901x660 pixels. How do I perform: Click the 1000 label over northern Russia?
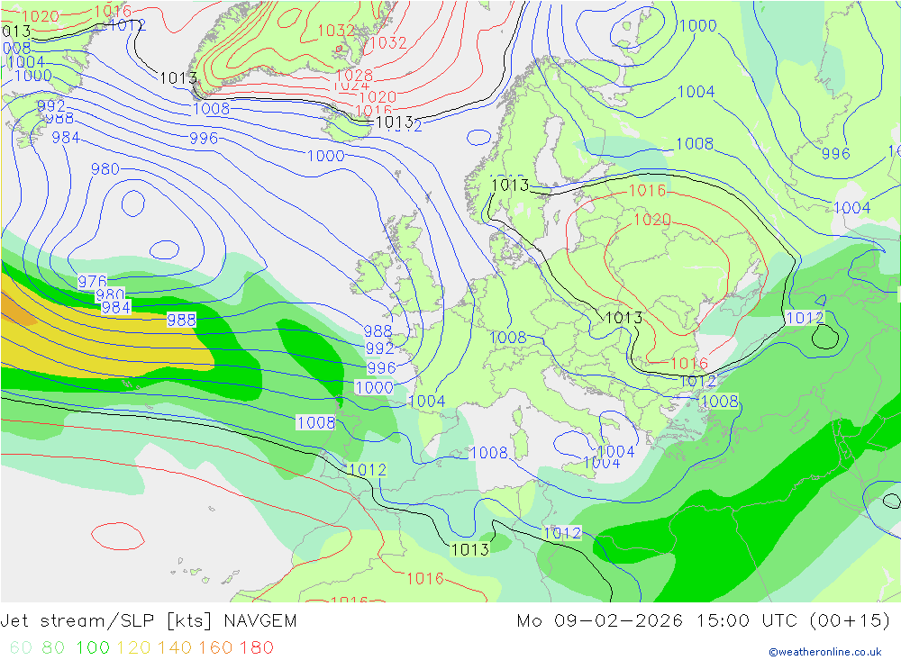tap(698, 26)
